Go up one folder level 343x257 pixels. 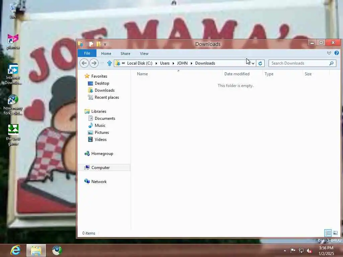tap(110, 63)
